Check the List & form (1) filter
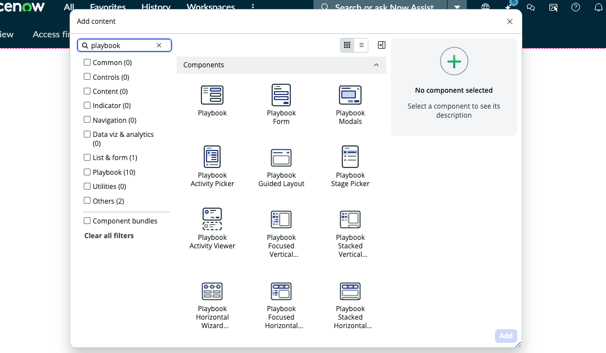The image size is (606, 353). point(87,157)
